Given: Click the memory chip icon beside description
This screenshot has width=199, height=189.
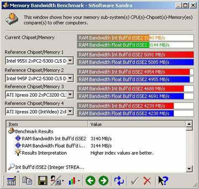Looking at the screenshot, I should click(12, 19).
